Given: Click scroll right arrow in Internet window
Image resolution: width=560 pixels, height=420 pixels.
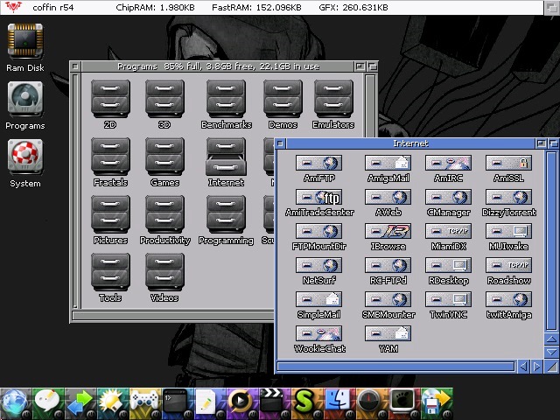Looking at the screenshot, I should (536, 367).
